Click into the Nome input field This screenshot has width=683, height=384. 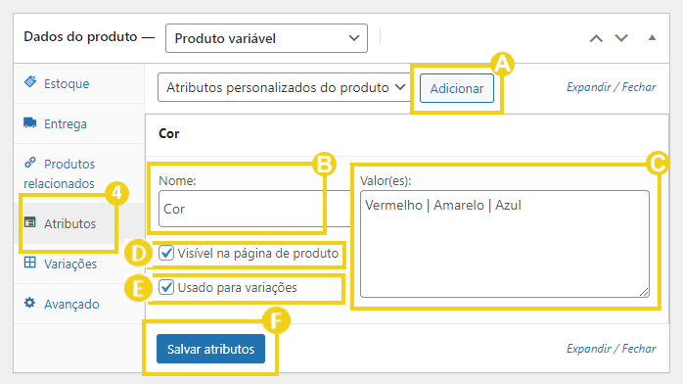(x=254, y=209)
